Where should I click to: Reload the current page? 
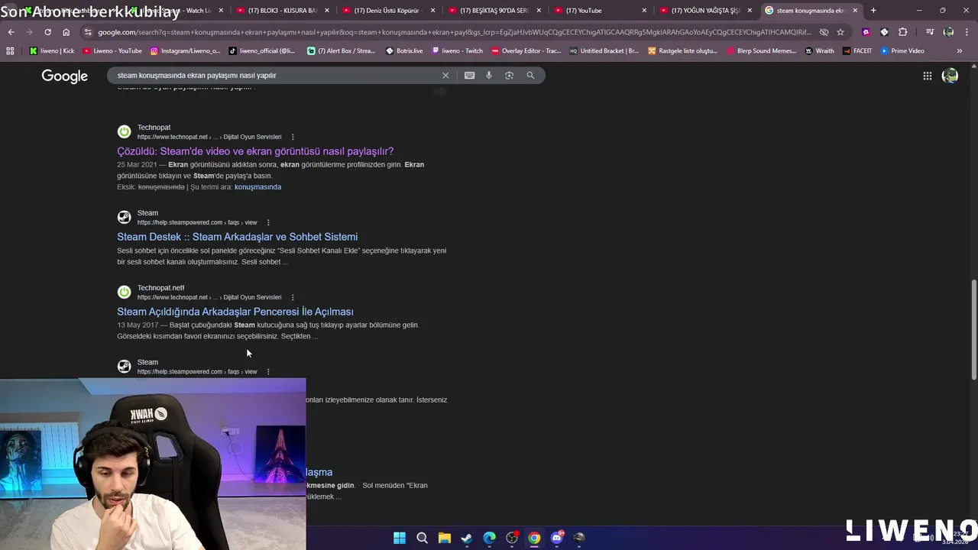coord(47,32)
